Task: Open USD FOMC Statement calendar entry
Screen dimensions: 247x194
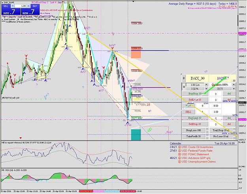Action: click(195, 155)
